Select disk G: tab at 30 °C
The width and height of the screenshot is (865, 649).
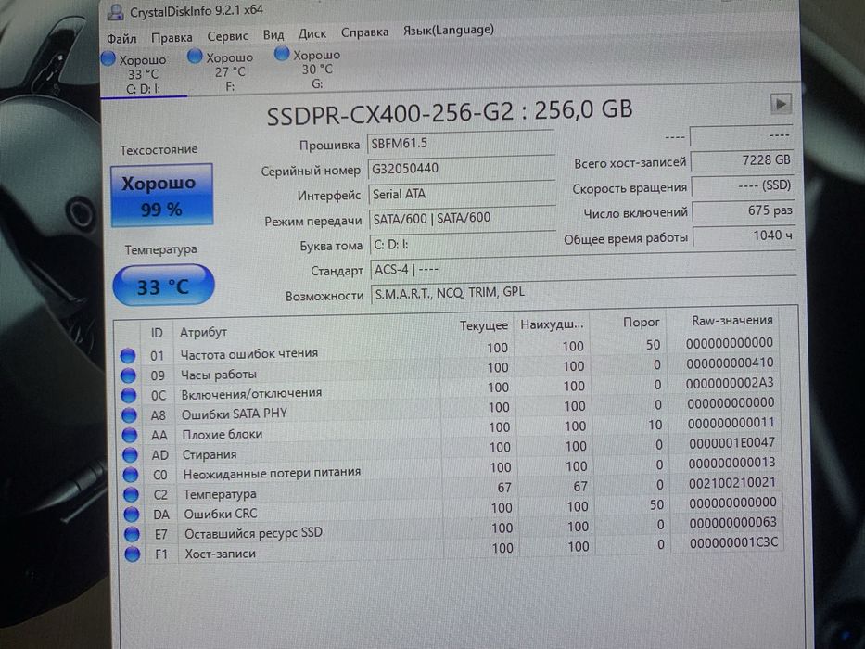(x=315, y=70)
